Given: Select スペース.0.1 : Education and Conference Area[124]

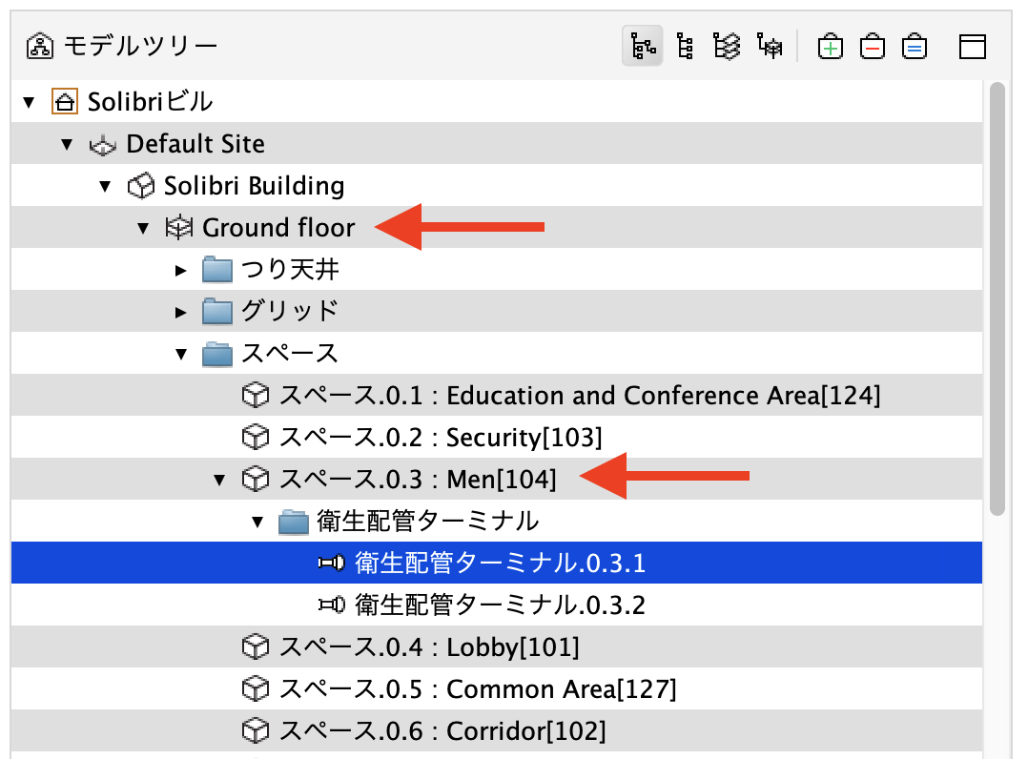Looking at the screenshot, I should click(x=496, y=395).
